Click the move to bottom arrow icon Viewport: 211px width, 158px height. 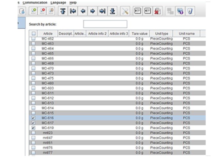tap(112, 11)
